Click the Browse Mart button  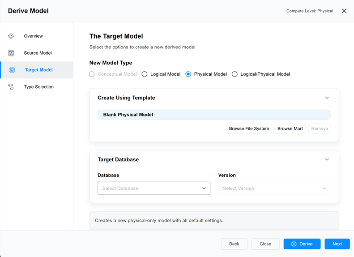coord(290,128)
